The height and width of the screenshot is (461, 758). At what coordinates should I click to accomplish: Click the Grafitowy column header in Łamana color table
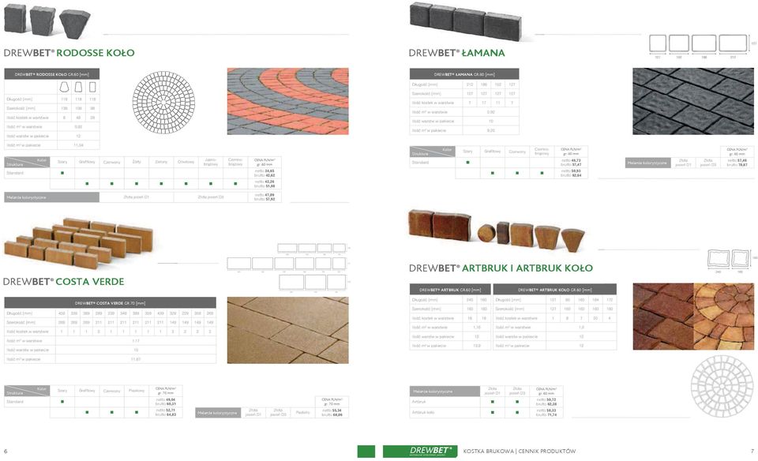pos(493,152)
